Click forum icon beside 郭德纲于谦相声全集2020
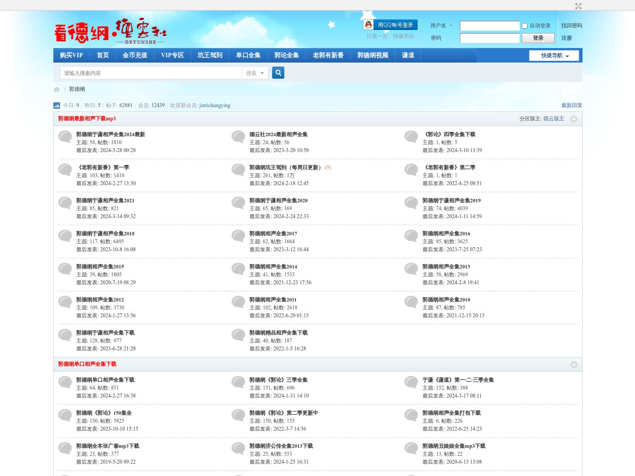This screenshot has height=476, width=635. pyautogui.click(x=239, y=203)
